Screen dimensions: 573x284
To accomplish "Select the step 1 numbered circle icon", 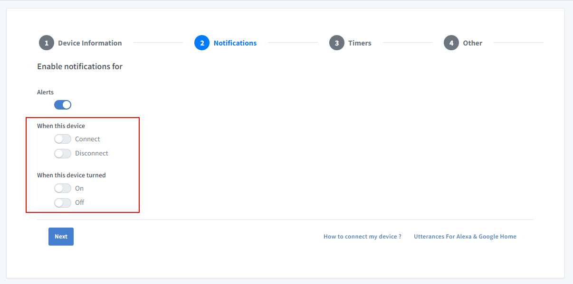I will (x=46, y=43).
